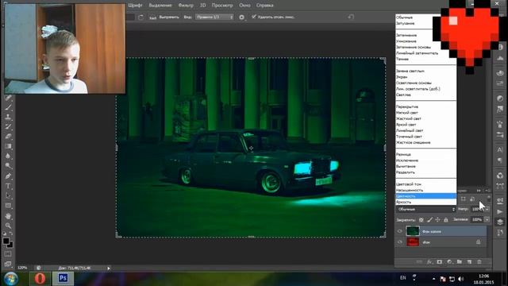508x286 pixels.
Task: Open the Шрифт menu
Action: (135, 6)
